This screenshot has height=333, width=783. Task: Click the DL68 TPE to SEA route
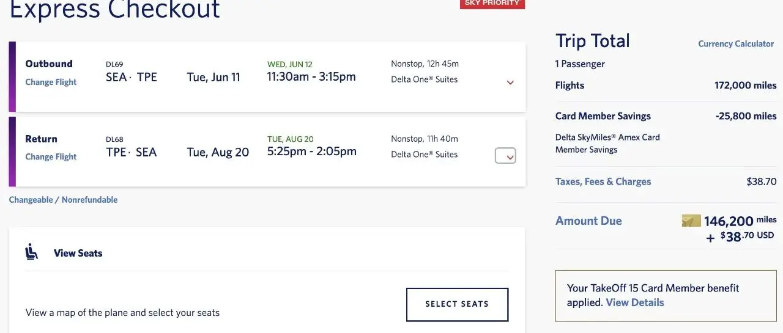point(131,152)
